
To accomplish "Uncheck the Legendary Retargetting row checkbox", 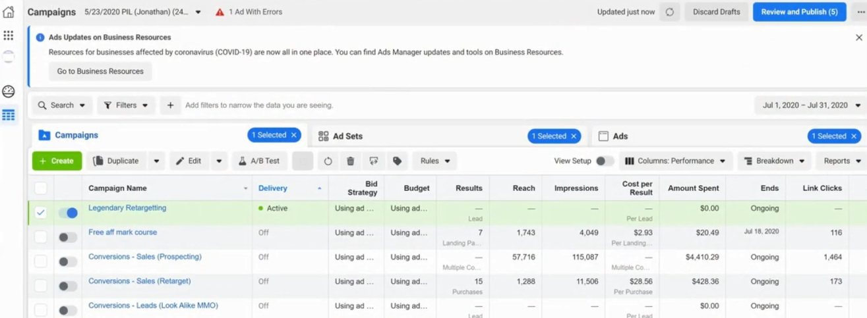I will tap(41, 213).
